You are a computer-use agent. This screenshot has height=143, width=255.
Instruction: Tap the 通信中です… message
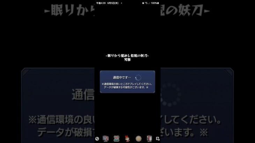point(122,77)
